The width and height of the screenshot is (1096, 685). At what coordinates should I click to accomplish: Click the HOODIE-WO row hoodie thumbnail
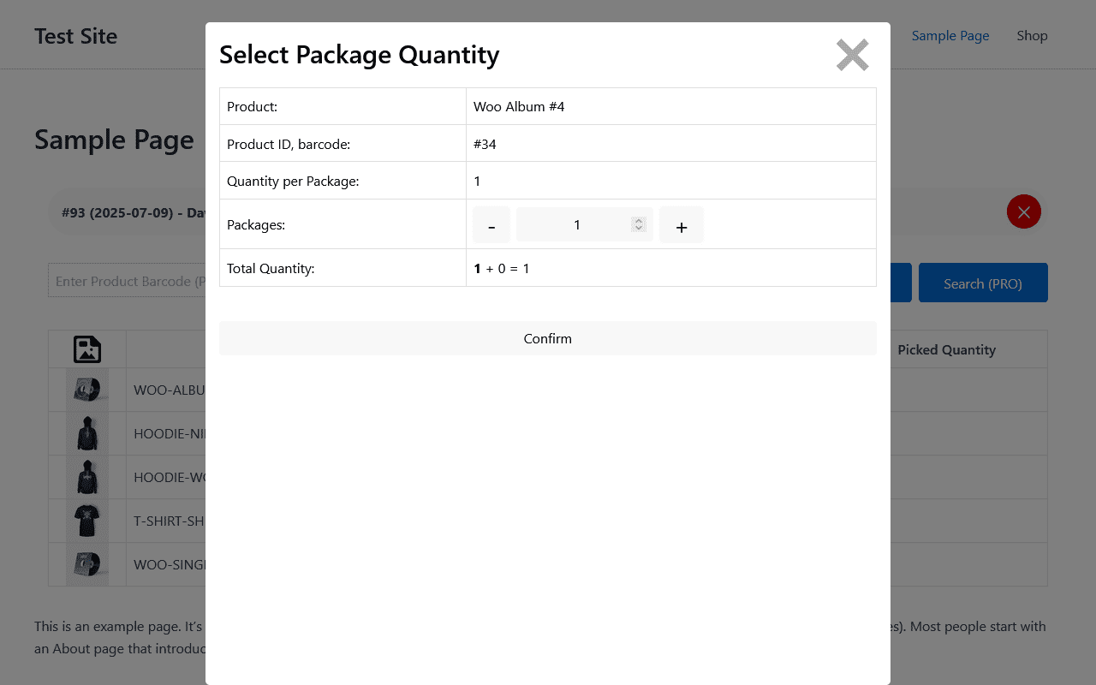pyautogui.click(x=87, y=477)
